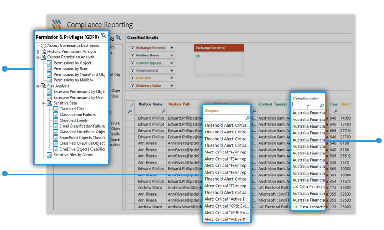This screenshot has height=230, width=384.
Task: Add Exchange Server(s) filter with plus
Action: [x=172, y=48]
